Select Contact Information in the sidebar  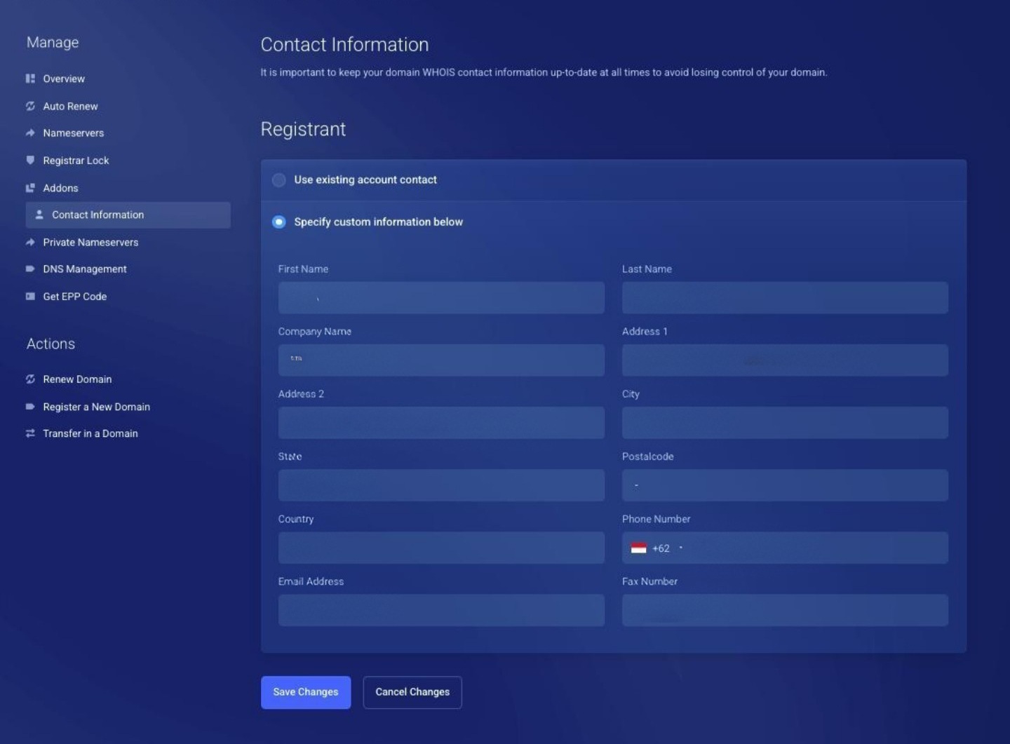click(128, 215)
